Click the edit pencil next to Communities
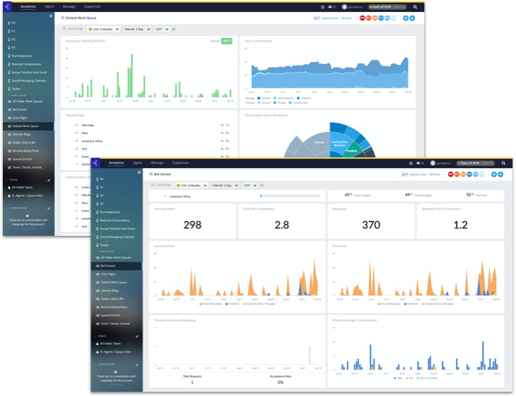 (x=136, y=365)
